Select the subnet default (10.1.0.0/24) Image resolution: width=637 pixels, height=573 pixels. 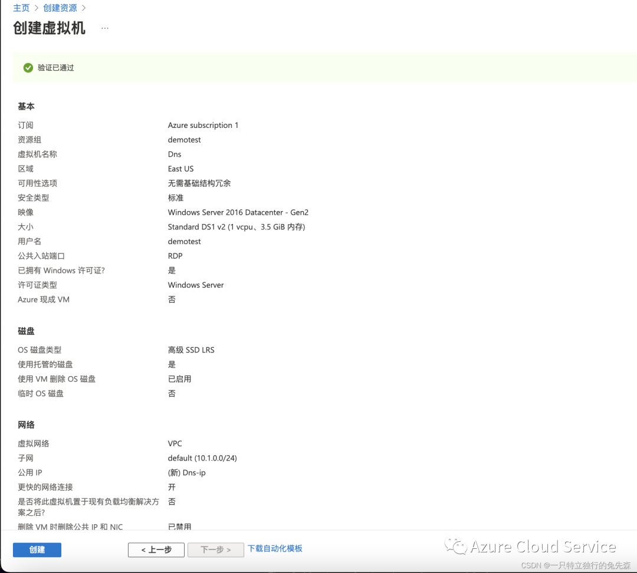pos(202,458)
